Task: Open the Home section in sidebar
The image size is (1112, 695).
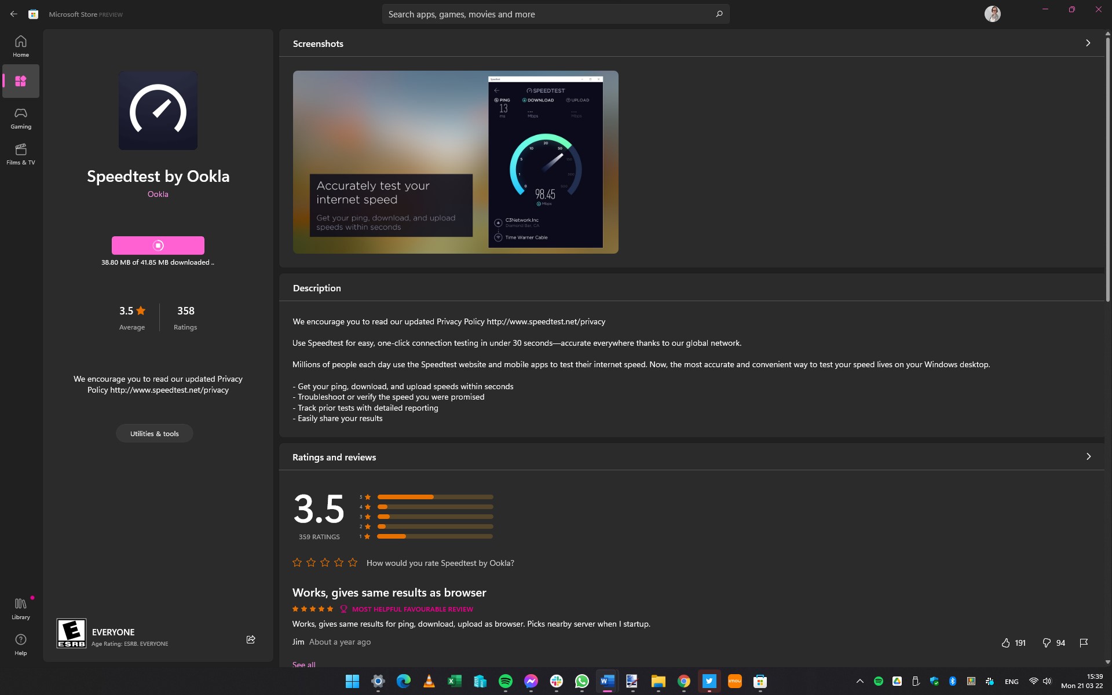Action: click(x=21, y=46)
